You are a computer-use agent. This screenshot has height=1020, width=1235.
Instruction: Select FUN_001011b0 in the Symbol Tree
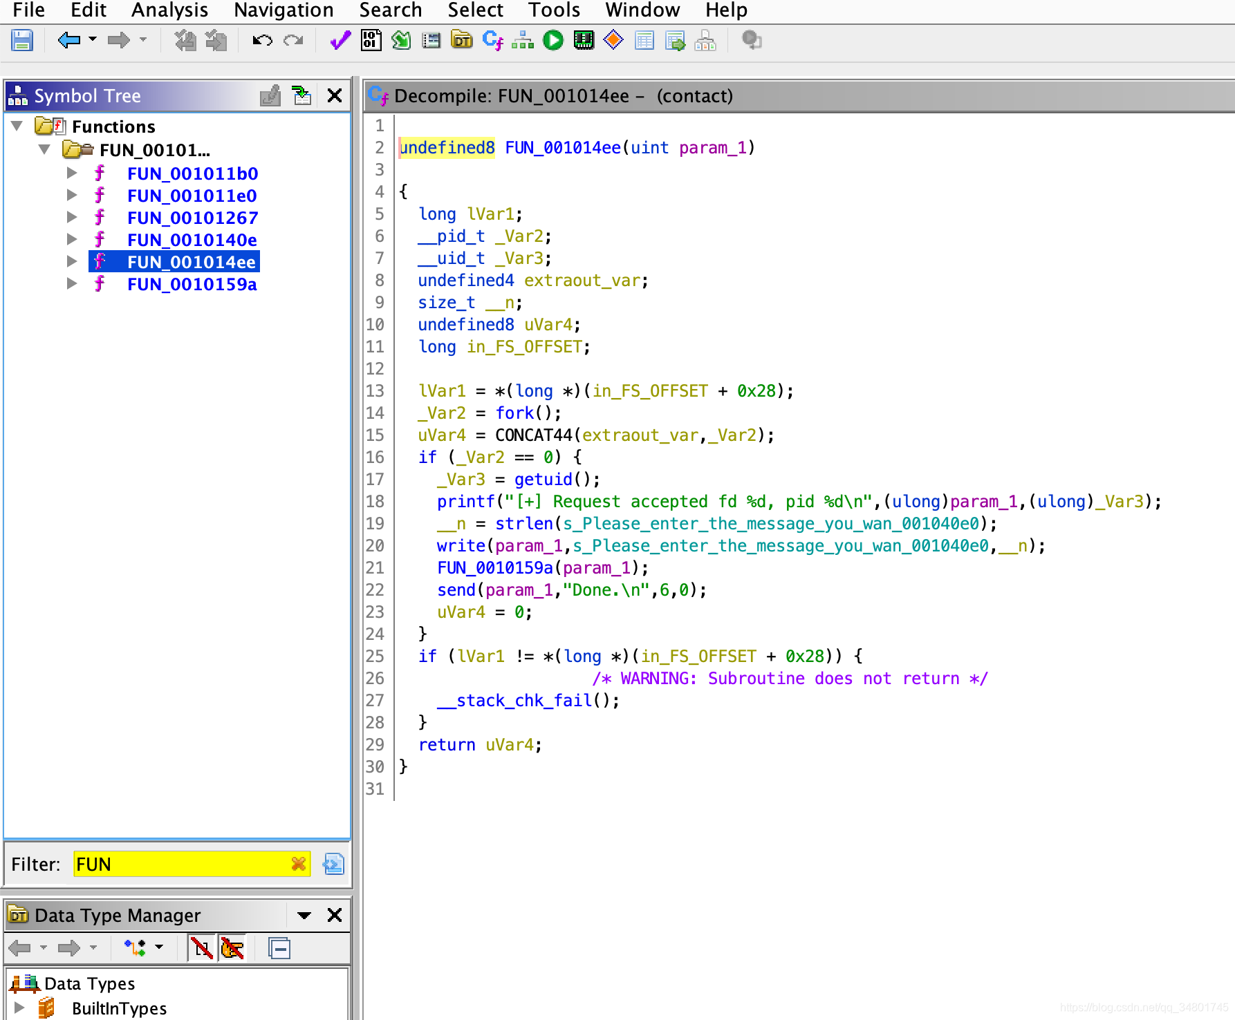pyautogui.click(x=192, y=173)
